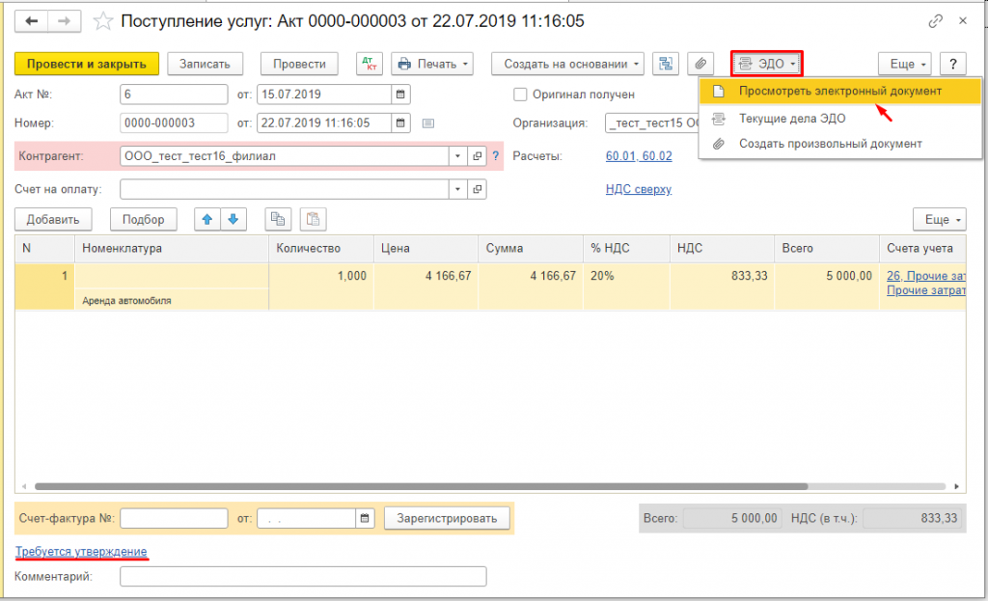Open calendar for Акт date field
Viewport: 988px width, 601px height.
(400, 95)
